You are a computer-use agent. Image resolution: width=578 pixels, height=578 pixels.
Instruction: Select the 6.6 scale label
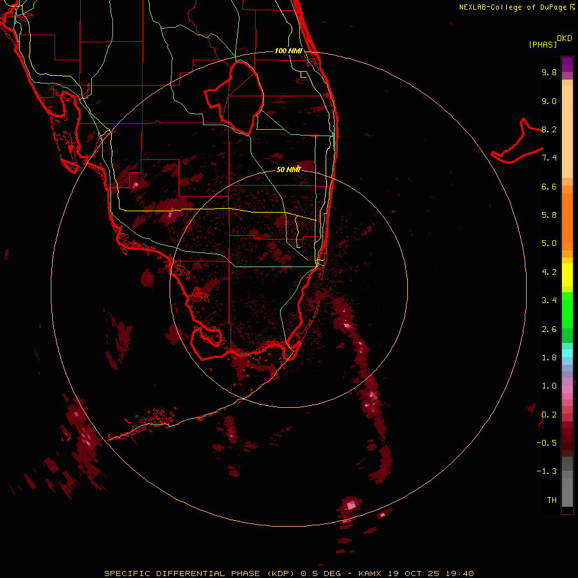pos(549,186)
